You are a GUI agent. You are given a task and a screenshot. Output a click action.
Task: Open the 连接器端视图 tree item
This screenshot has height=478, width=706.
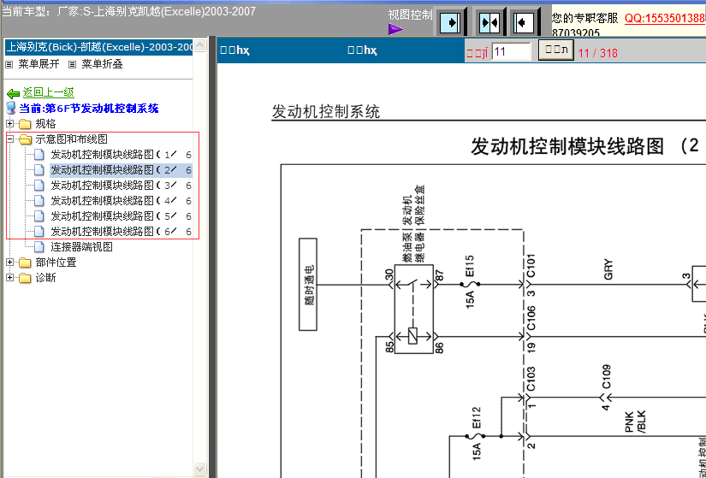click(x=81, y=246)
